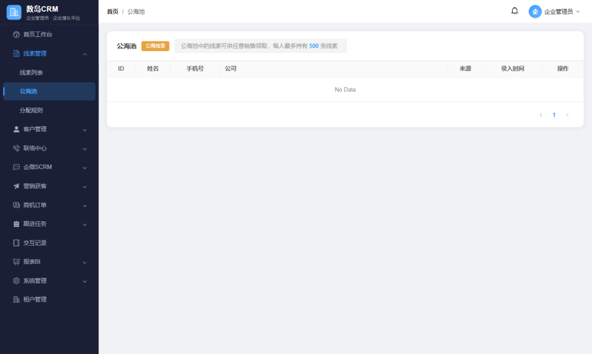Click the 报表BI presentation icon
This screenshot has width=592, height=354.
tap(16, 262)
